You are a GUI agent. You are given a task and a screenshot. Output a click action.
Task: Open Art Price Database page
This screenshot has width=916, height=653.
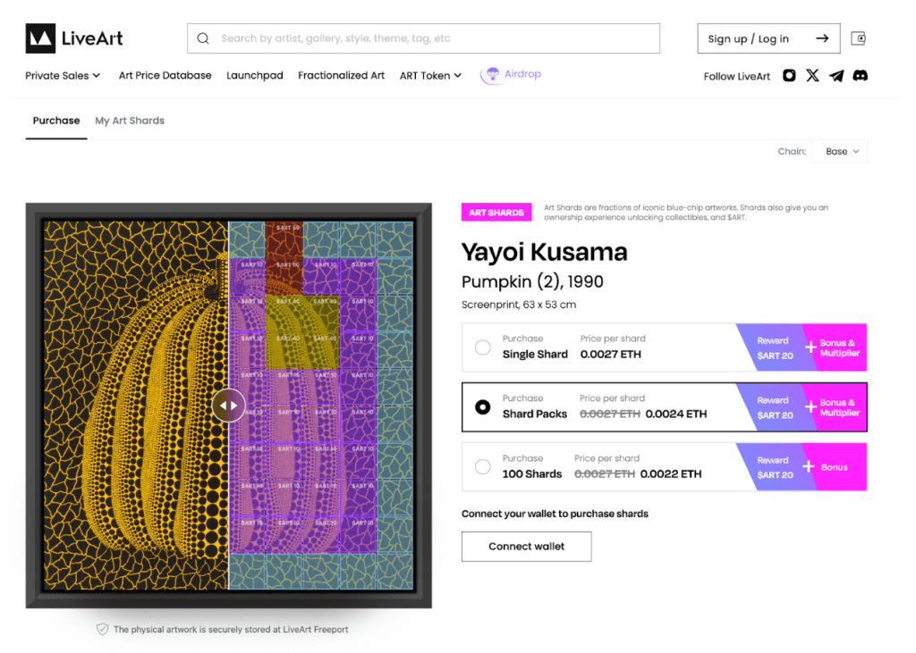[x=165, y=75]
